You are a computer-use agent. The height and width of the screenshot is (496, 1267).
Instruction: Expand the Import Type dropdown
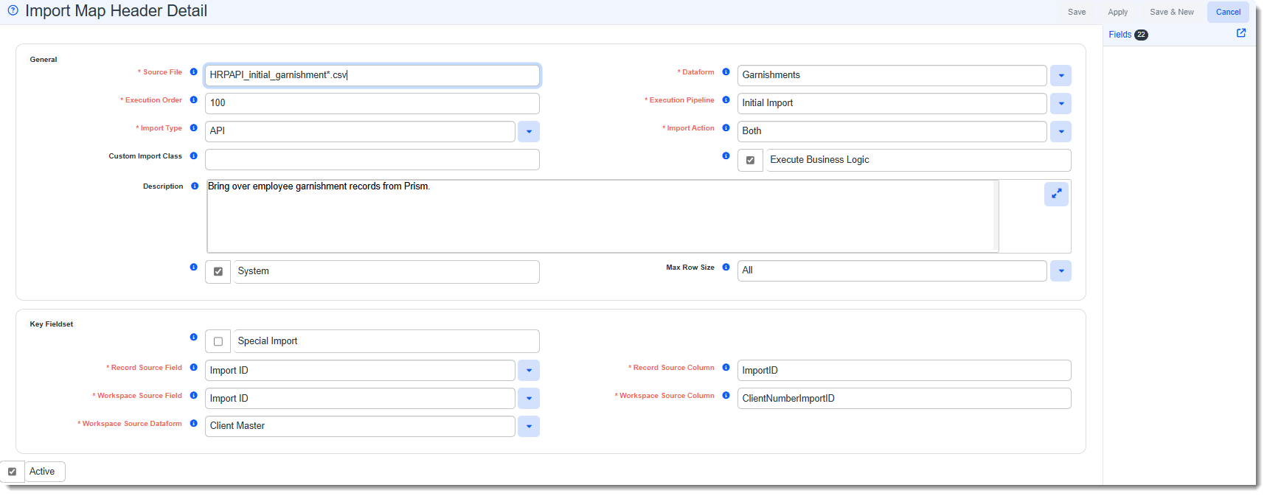click(x=528, y=131)
